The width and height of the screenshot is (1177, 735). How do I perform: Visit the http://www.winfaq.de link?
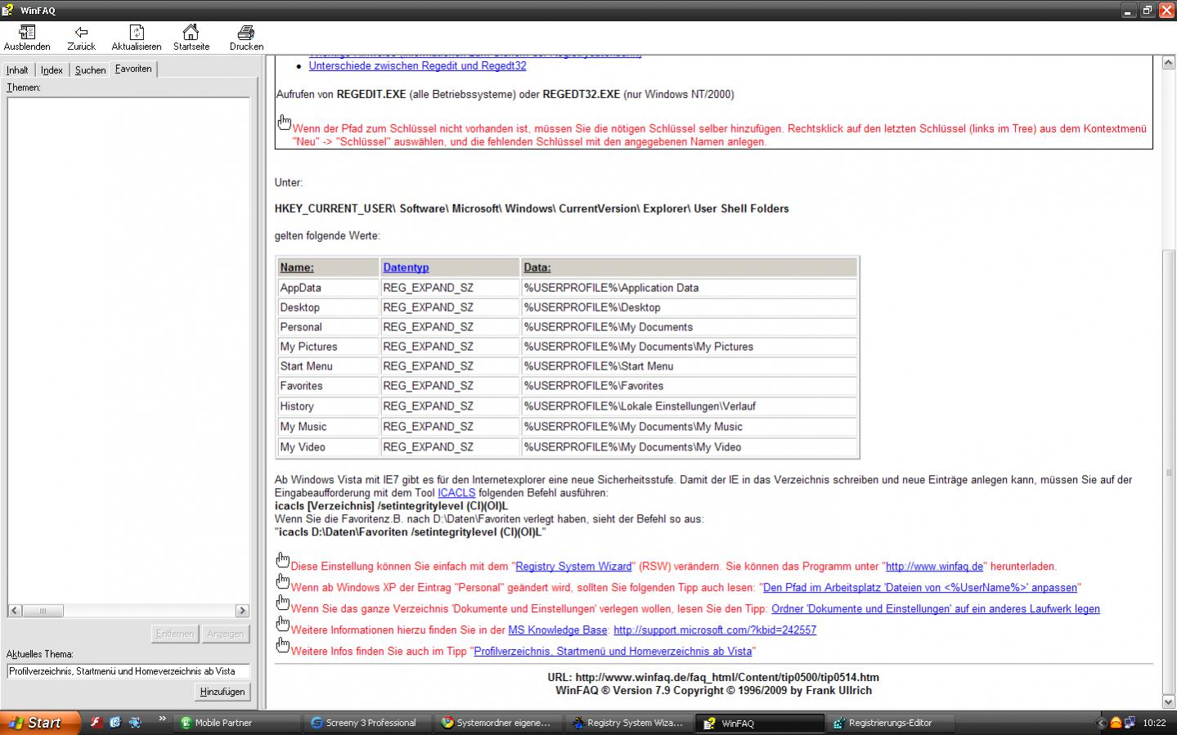coord(934,567)
